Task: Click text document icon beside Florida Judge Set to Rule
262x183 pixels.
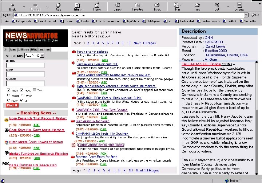Action: [x=74, y=145]
